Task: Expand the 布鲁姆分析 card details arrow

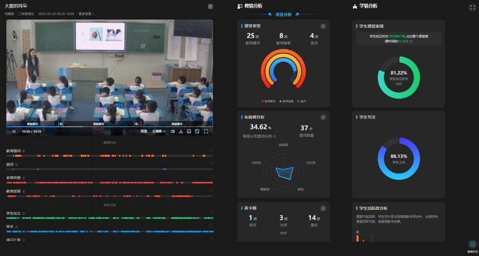Action: tap(323, 117)
